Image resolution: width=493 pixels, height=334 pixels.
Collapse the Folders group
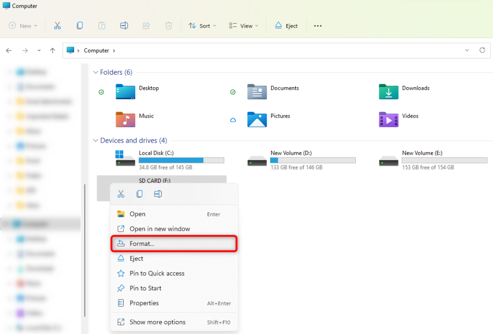[95, 72]
